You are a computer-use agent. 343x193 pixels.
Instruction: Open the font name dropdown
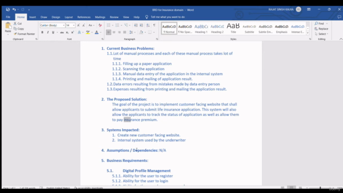click(x=64, y=25)
